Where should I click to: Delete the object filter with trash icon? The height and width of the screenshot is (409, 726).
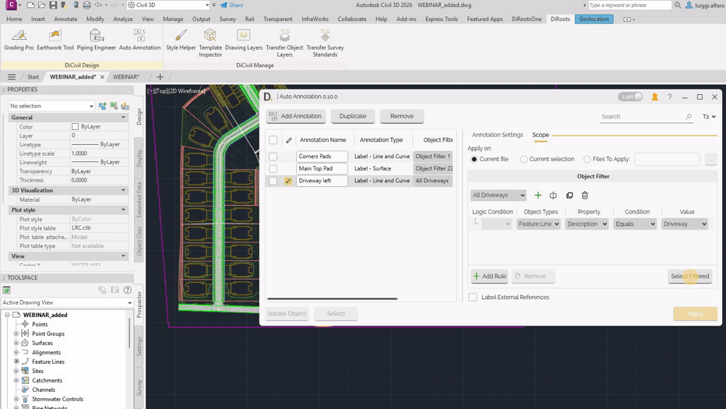585,195
